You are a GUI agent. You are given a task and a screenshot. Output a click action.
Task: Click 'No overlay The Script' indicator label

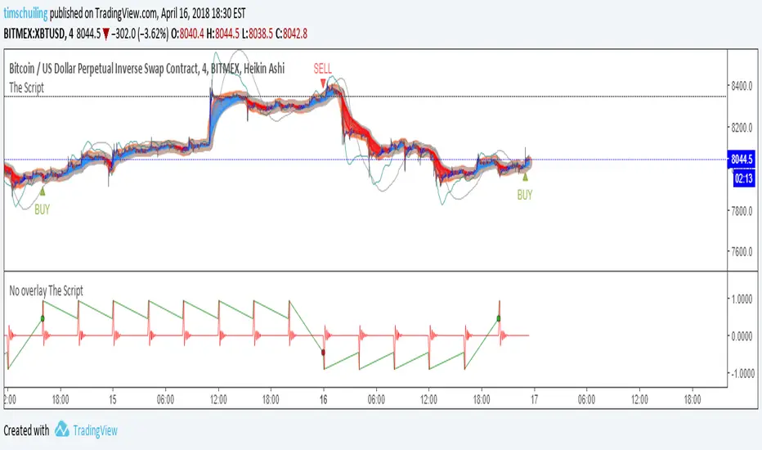(46, 290)
